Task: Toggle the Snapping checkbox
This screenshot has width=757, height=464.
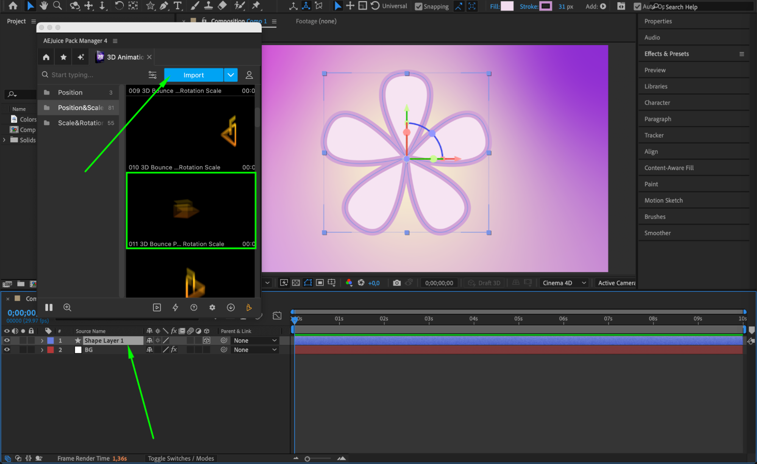Action: (418, 6)
